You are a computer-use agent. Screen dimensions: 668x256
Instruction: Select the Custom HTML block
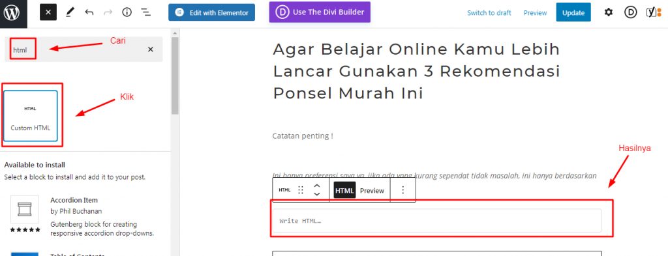click(x=30, y=116)
